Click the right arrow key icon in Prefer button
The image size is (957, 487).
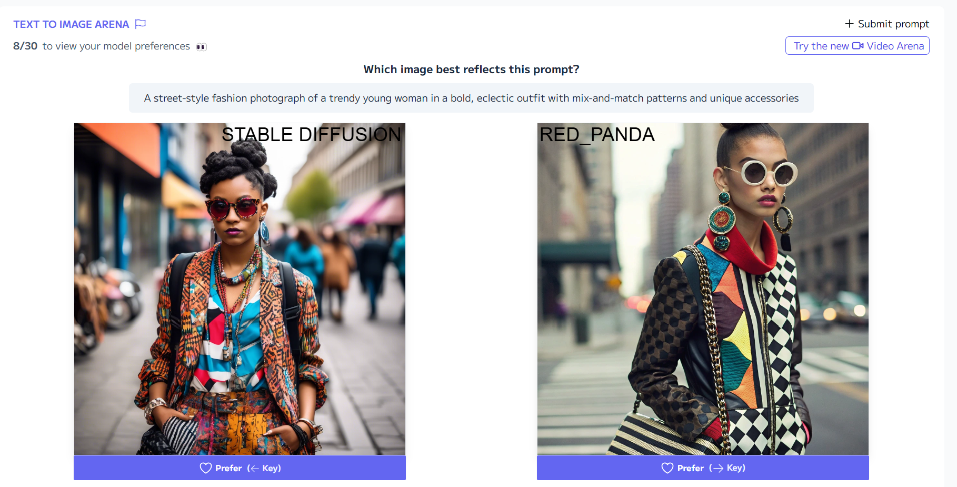click(x=717, y=468)
